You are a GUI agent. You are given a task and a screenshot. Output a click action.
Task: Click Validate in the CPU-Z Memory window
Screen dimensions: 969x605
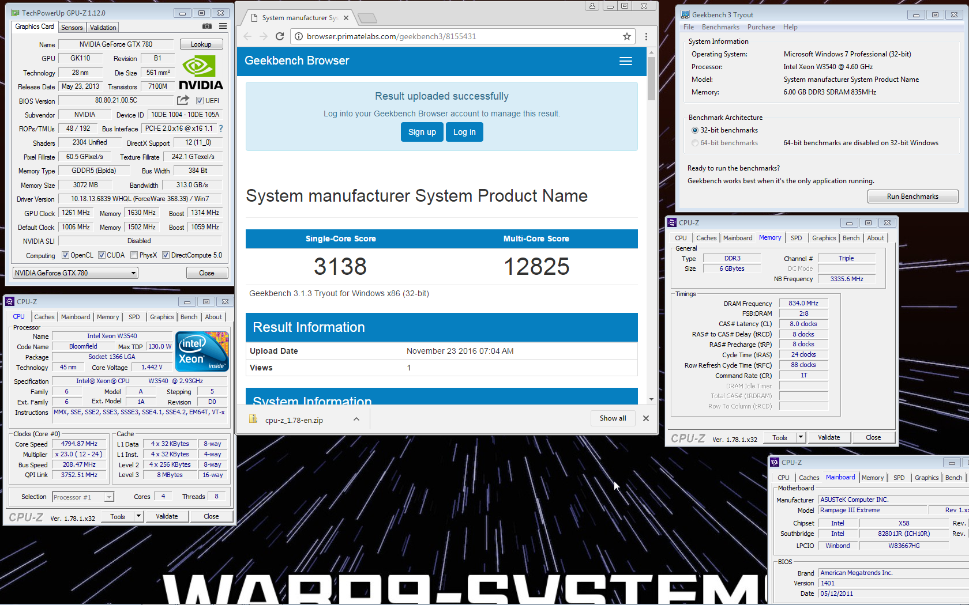click(828, 437)
